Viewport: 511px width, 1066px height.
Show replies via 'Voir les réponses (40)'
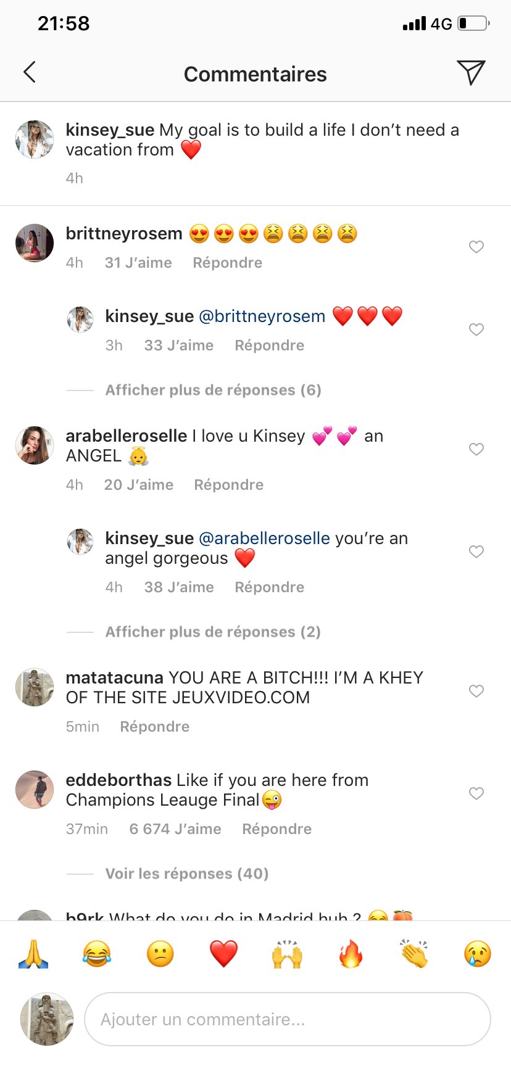pyautogui.click(x=186, y=874)
